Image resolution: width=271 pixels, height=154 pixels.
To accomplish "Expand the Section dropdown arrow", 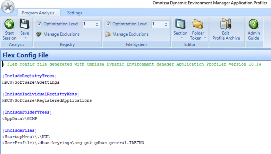I will 182,38.
